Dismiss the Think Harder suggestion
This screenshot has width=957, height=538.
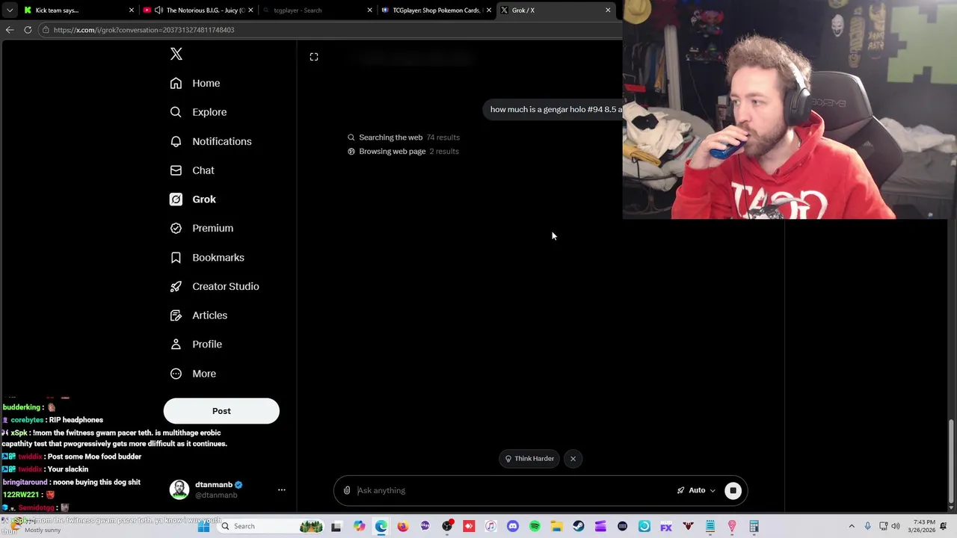coord(573,459)
